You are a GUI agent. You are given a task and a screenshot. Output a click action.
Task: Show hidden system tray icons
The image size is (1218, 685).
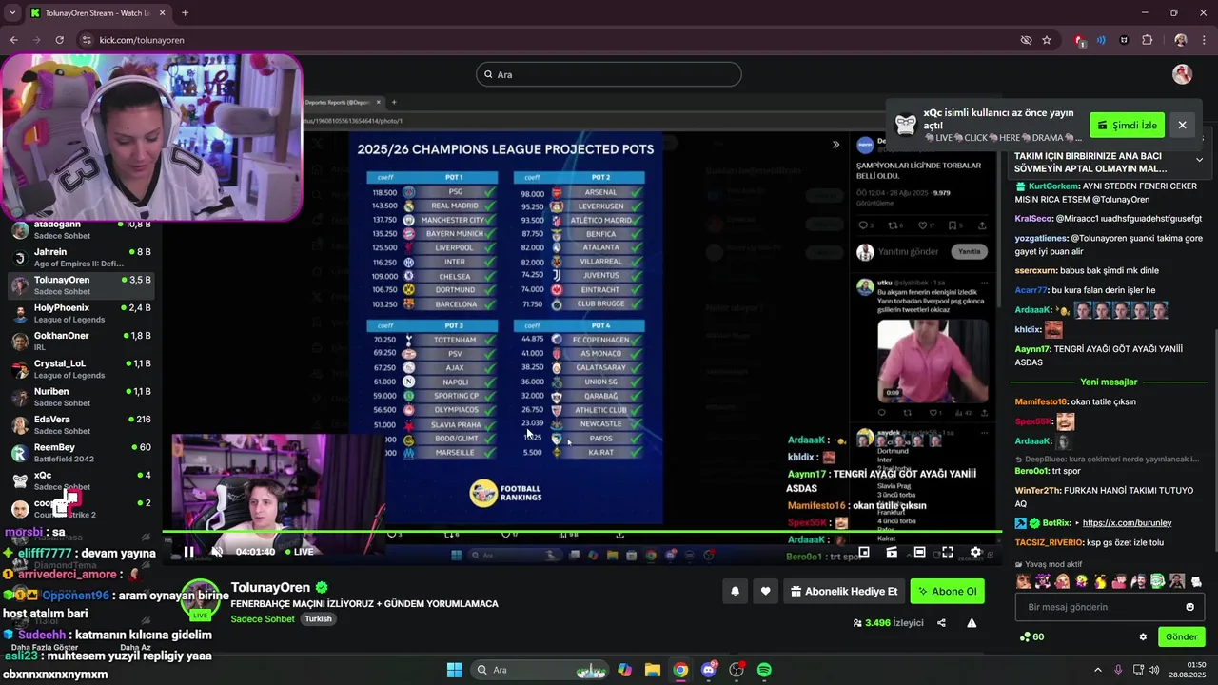coord(1097,670)
